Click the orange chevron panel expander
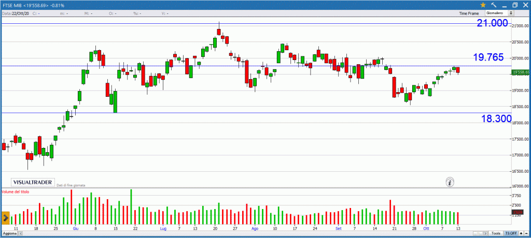The width and height of the screenshot is (531, 238). [5, 218]
